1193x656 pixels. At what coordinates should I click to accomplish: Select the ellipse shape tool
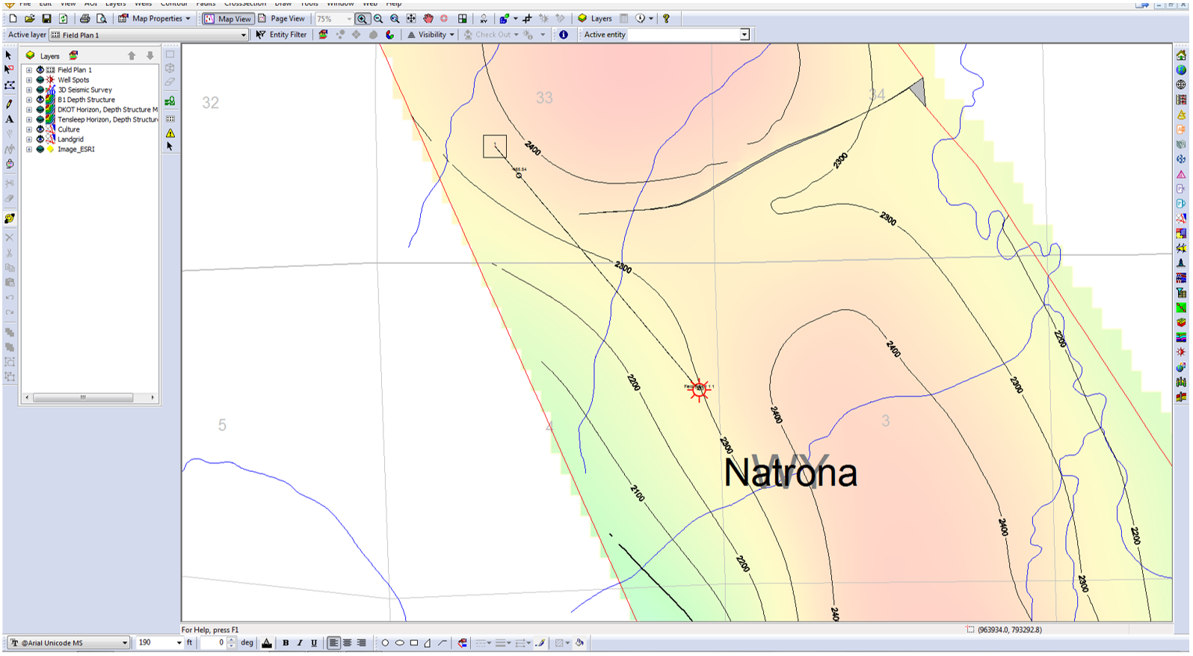click(399, 643)
